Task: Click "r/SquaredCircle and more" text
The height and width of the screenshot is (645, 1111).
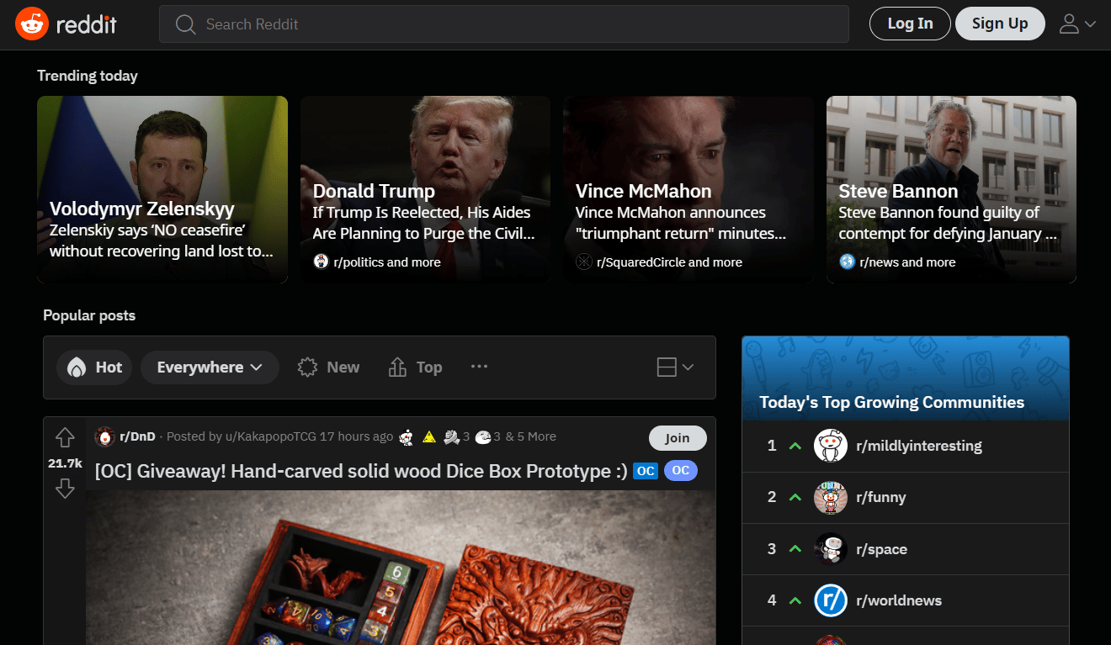Action: click(669, 262)
